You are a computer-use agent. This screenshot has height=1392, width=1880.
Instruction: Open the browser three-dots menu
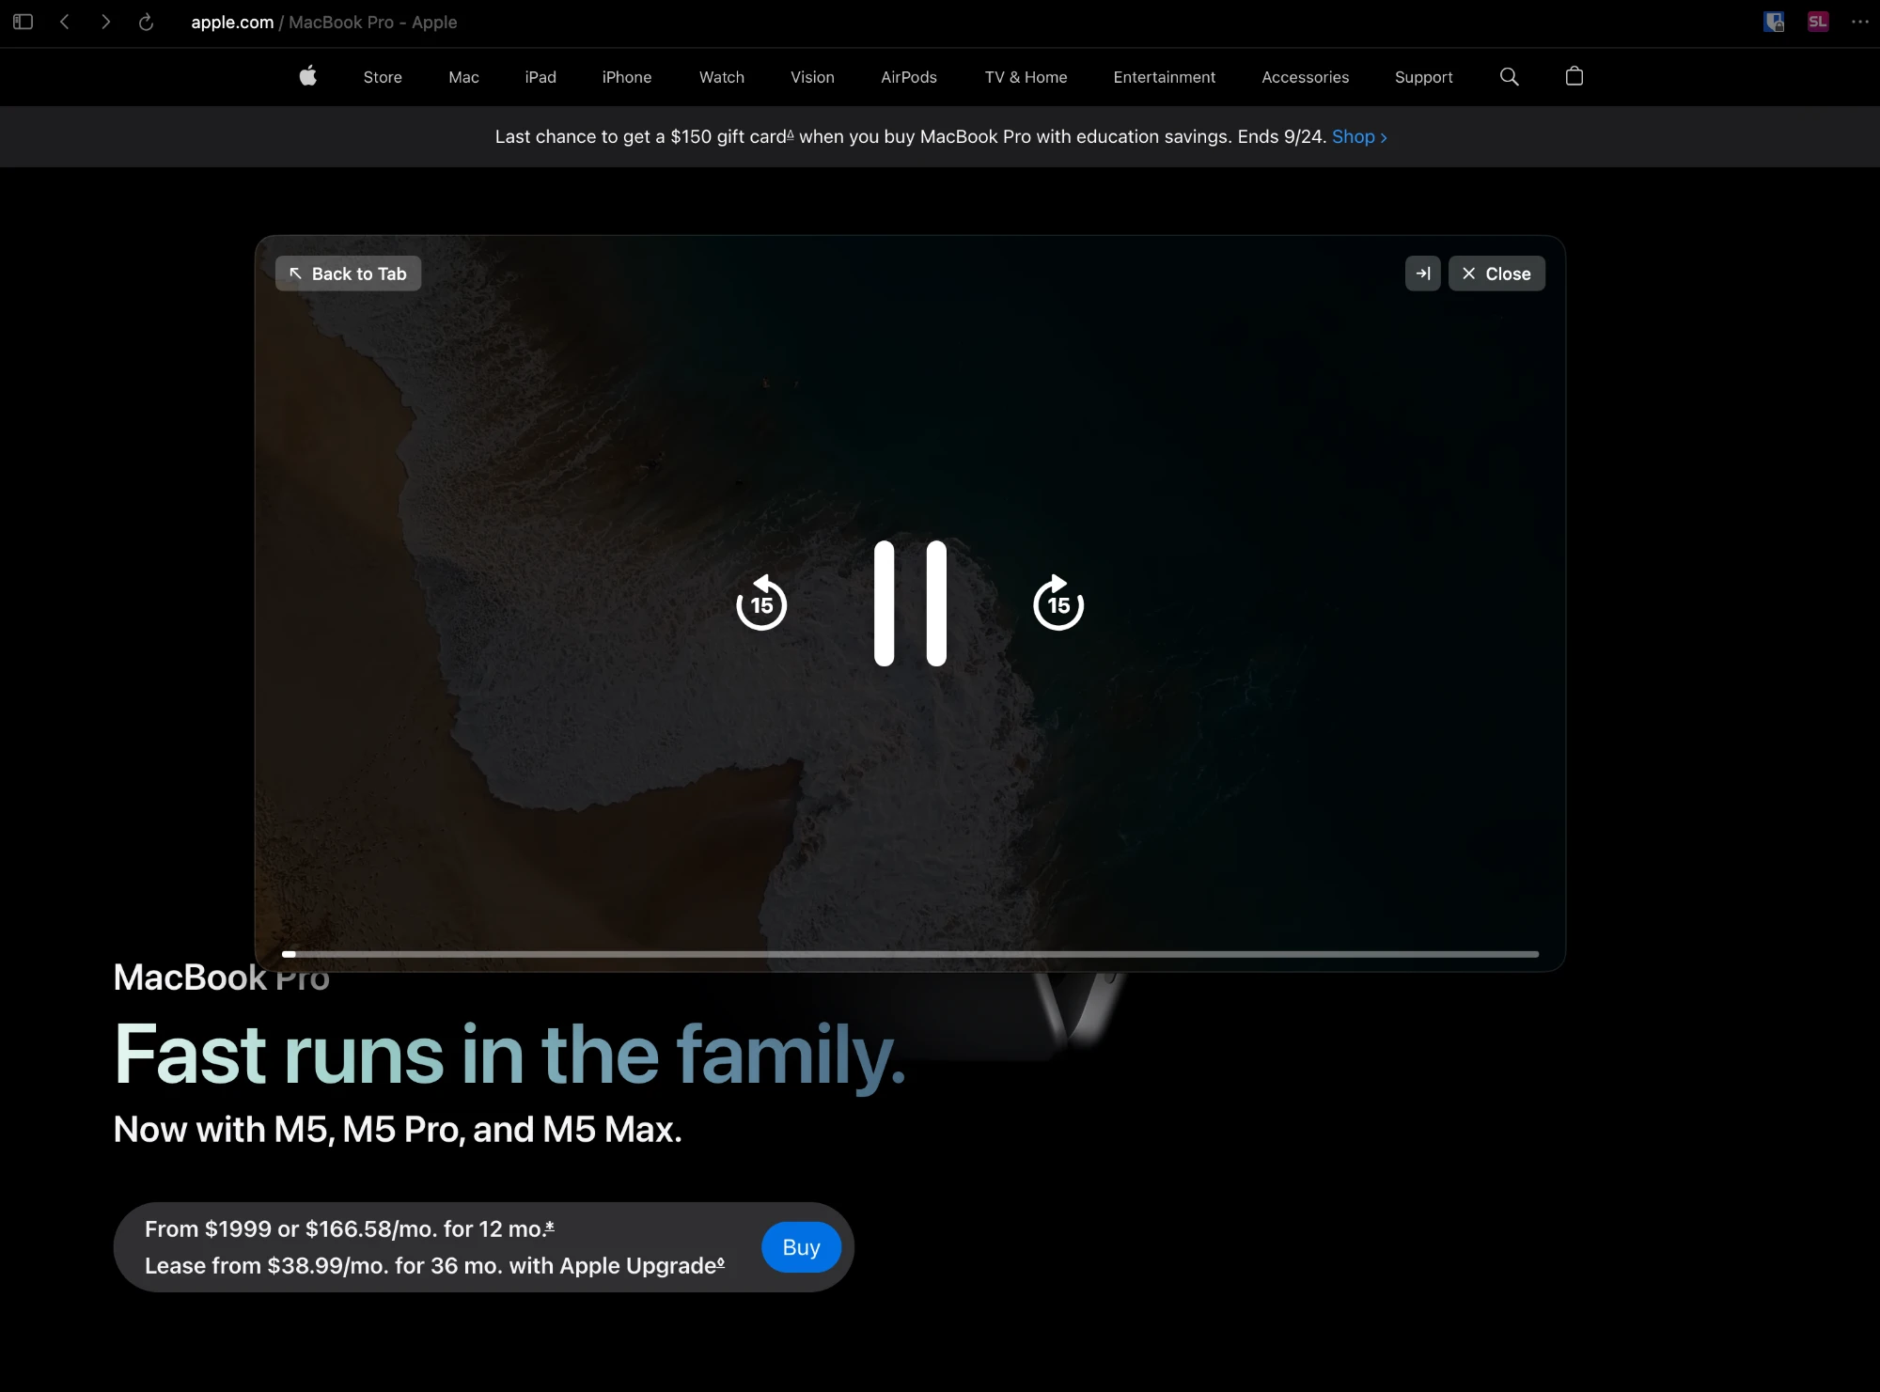(x=1860, y=22)
